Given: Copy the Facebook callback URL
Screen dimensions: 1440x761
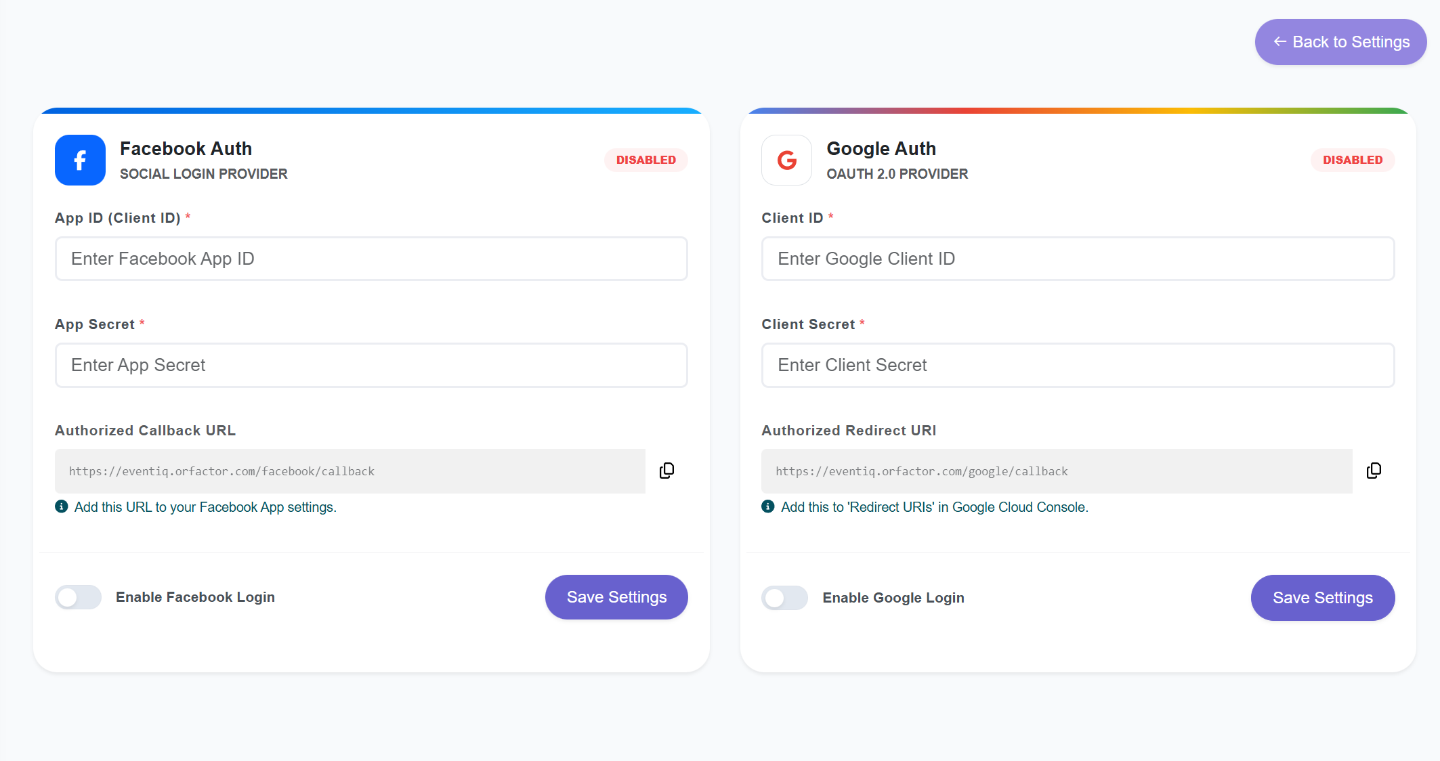Looking at the screenshot, I should click(x=667, y=471).
